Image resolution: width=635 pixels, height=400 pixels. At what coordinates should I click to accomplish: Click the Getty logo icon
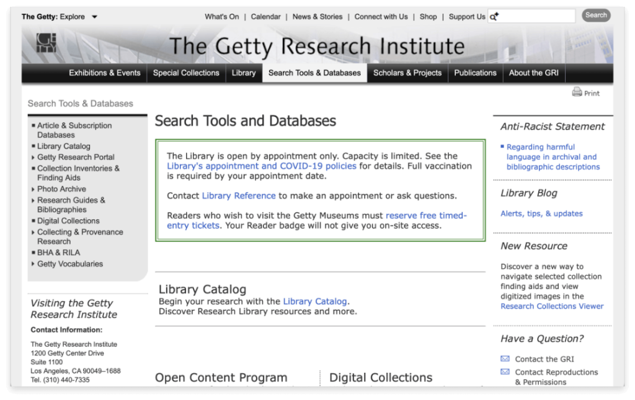point(46,43)
